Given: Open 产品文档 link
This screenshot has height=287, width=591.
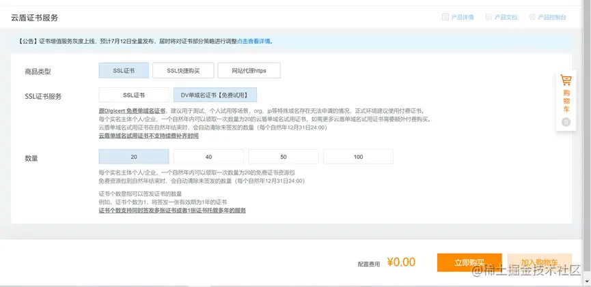Looking at the screenshot, I should 506,17.
